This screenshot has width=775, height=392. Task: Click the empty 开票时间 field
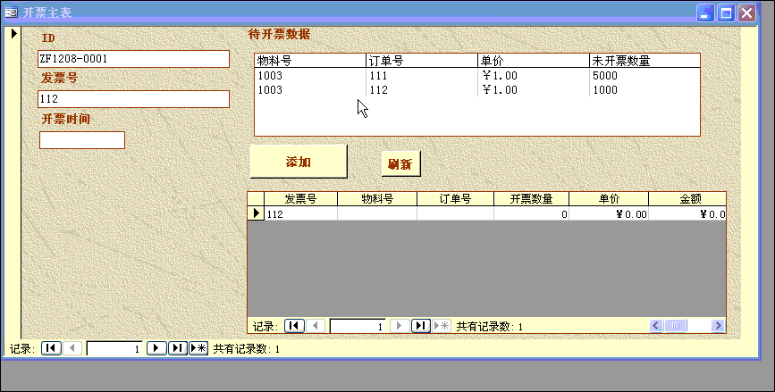tap(82, 140)
